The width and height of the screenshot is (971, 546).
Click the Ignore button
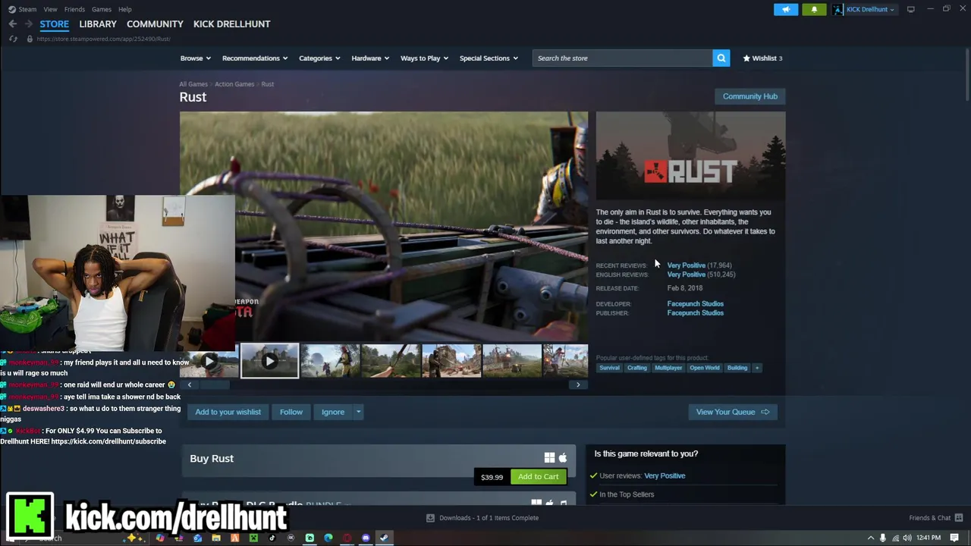pyautogui.click(x=333, y=412)
